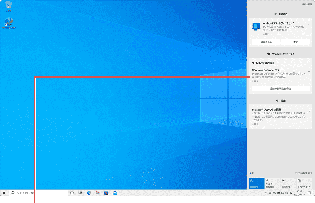Image resolution: width=315 pixels, height=203 pixels.
Task: Click the すべての通知をクリア link
Action: click(304, 173)
